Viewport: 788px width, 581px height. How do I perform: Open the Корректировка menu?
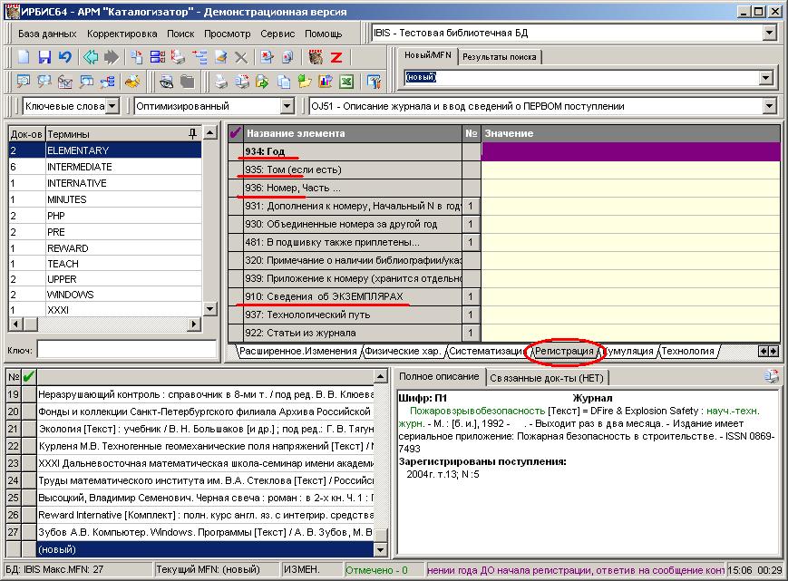click(x=122, y=34)
